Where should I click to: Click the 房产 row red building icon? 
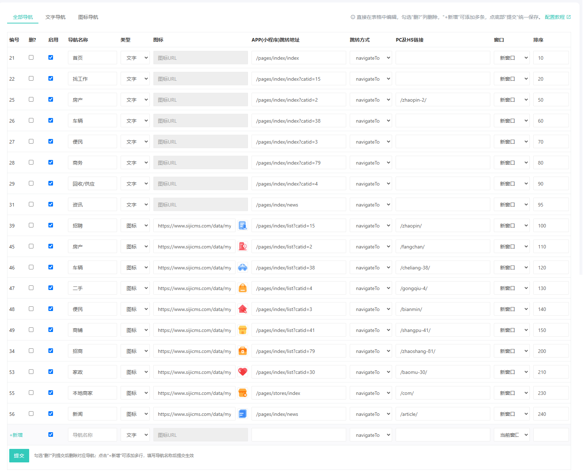(243, 246)
